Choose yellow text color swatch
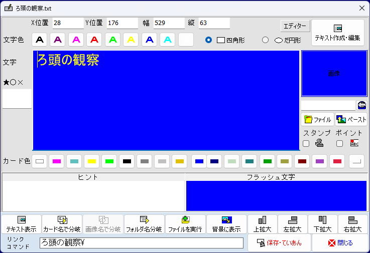 point(131,40)
